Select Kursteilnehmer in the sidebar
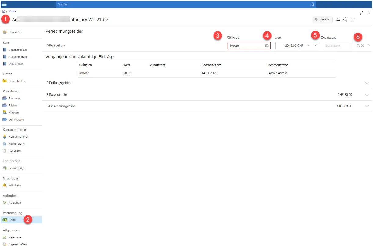This screenshot has width=373, height=246. [18, 137]
